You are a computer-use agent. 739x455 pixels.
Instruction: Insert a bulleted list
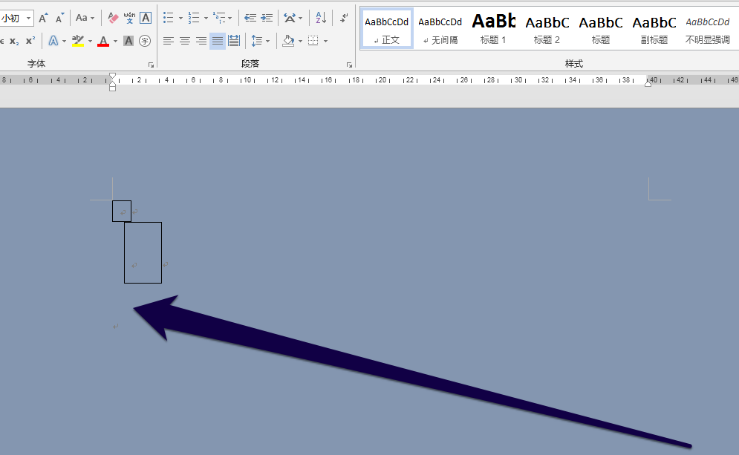[169, 19]
